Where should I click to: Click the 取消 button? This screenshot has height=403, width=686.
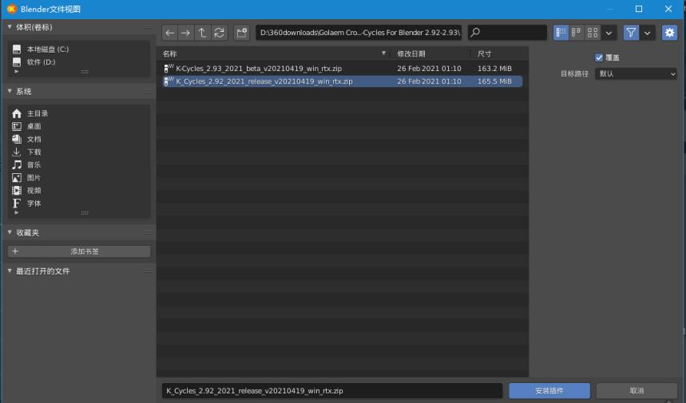636,391
